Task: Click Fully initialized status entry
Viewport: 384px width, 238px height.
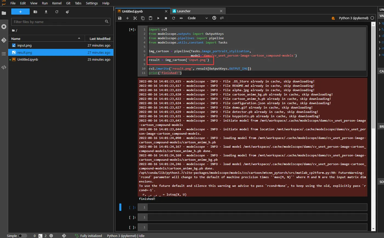Action: 89,236
